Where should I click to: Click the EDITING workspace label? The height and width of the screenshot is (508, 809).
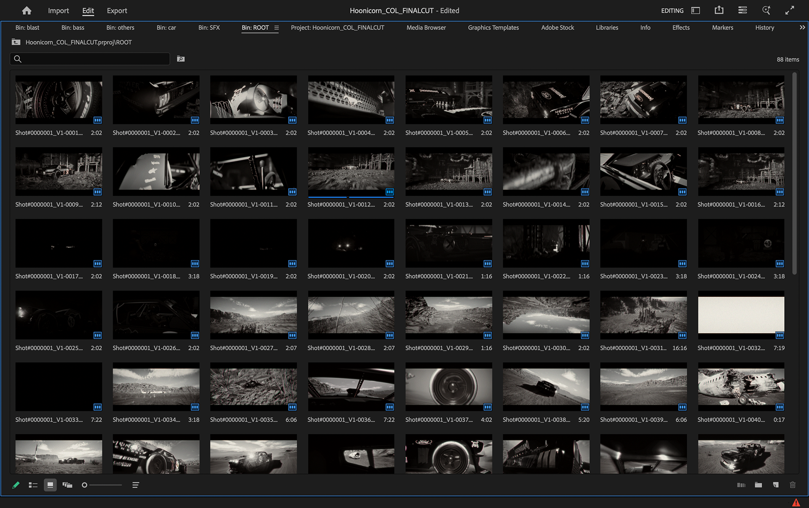[672, 11]
